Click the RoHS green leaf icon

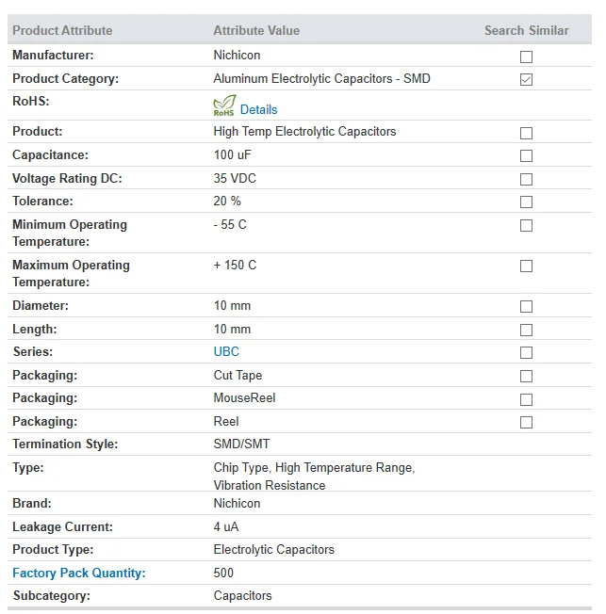pyautogui.click(x=224, y=105)
